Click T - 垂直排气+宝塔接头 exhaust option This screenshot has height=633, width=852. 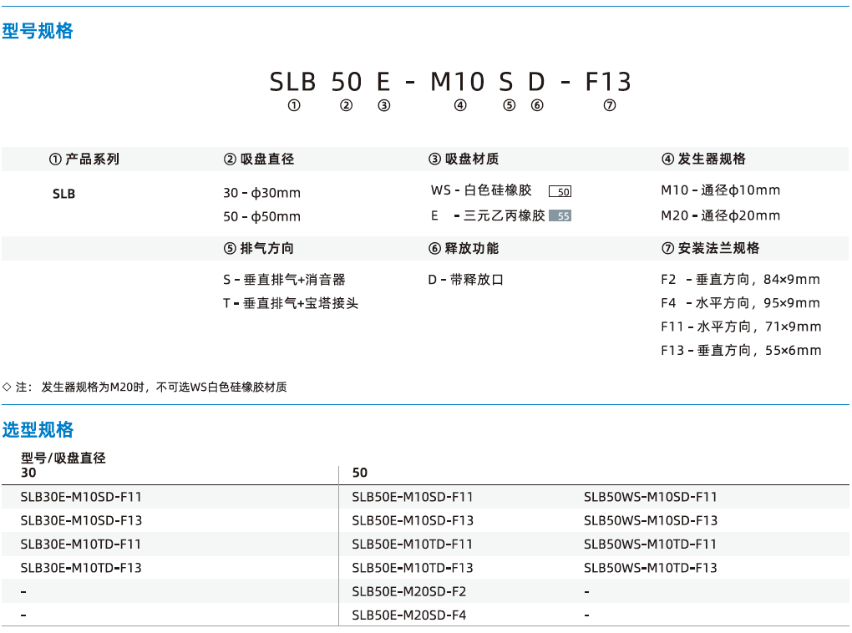[291, 303]
